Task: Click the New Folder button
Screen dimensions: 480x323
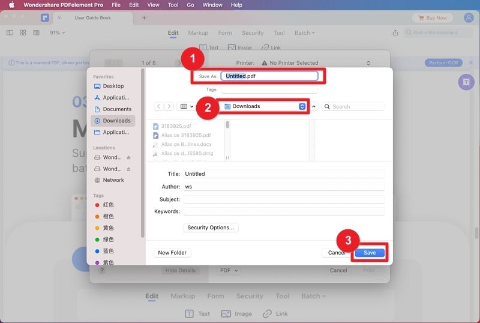Action: coord(172,253)
